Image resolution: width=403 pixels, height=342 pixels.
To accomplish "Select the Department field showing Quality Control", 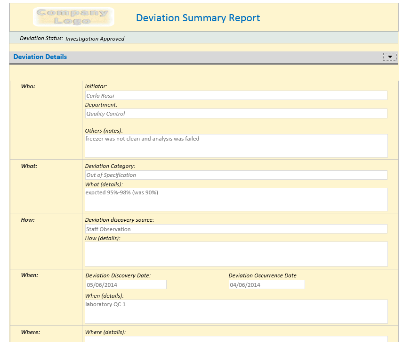I will (x=236, y=113).
